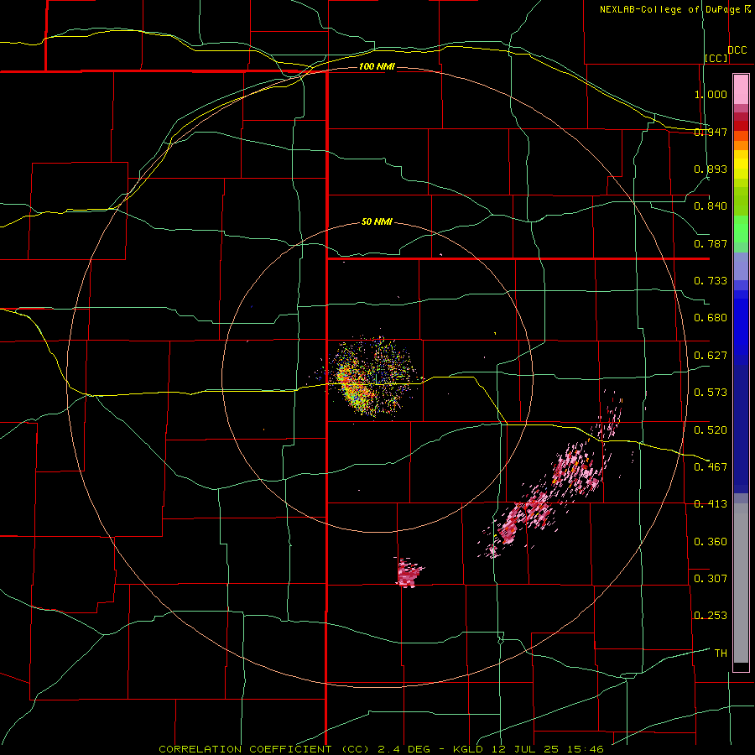Click the 0.307 value on the color scale
This screenshot has height=755, width=755.
(x=711, y=579)
